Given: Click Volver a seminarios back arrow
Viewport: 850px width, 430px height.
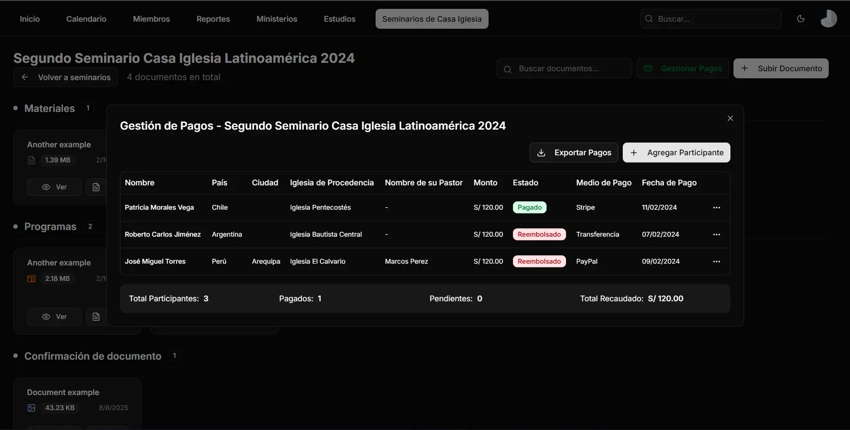Looking at the screenshot, I should (x=25, y=77).
